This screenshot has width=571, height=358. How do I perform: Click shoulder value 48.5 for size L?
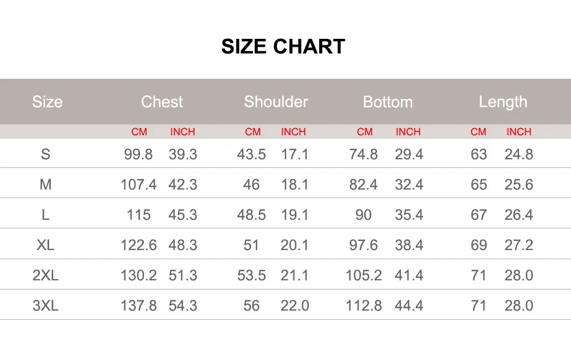(251, 215)
